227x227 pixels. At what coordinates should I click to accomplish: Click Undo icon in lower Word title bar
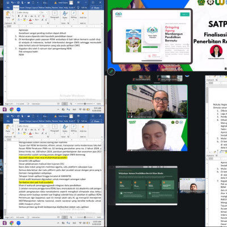(12, 116)
